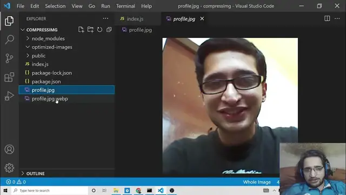Open the Accounts menu icon
The width and height of the screenshot is (346, 195).
(x=9, y=149)
